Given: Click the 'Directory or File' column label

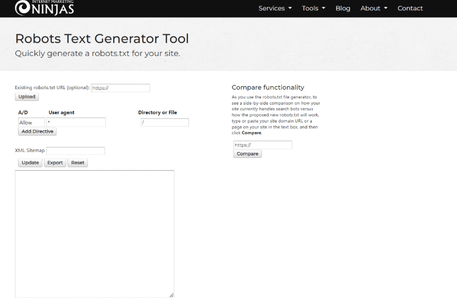Looking at the screenshot, I should [158, 112].
